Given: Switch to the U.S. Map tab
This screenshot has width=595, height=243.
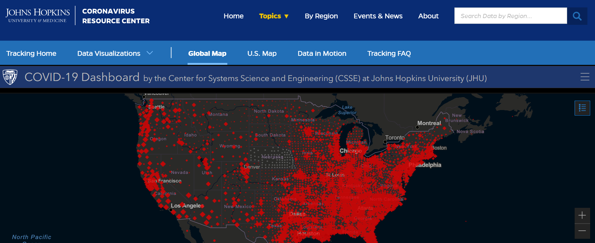Looking at the screenshot, I should (262, 54).
